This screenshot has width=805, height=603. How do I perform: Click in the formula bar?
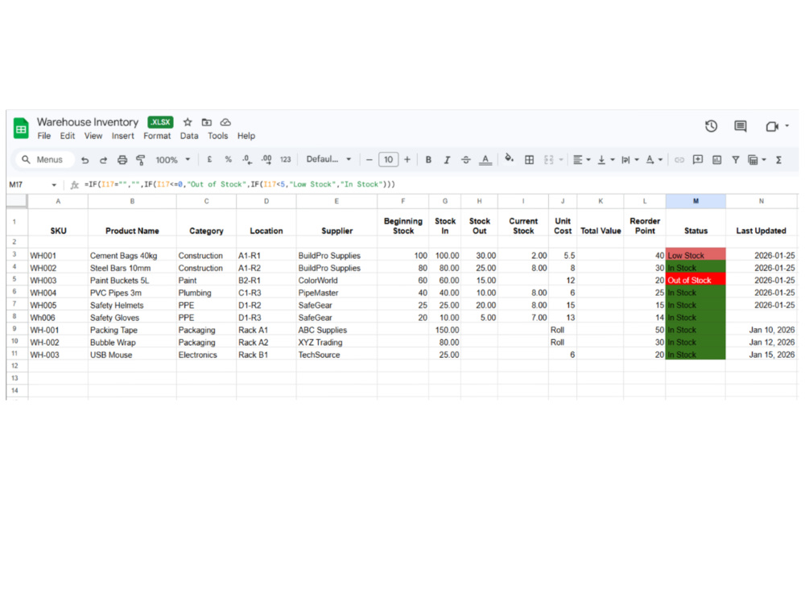[x=441, y=185]
